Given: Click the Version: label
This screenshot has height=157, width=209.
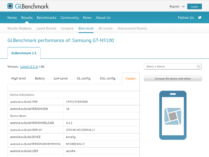Looking at the screenshot, I should coord(13,66).
